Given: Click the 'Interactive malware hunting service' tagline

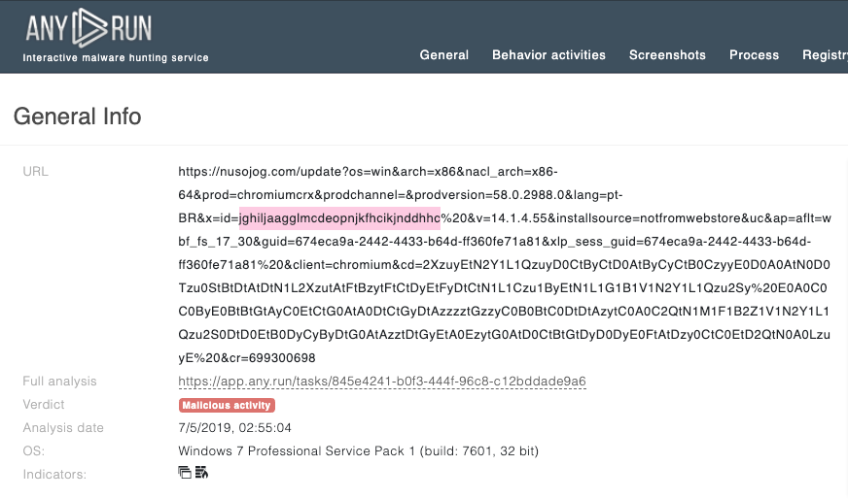Looking at the screenshot, I should [x=116, y=58].
